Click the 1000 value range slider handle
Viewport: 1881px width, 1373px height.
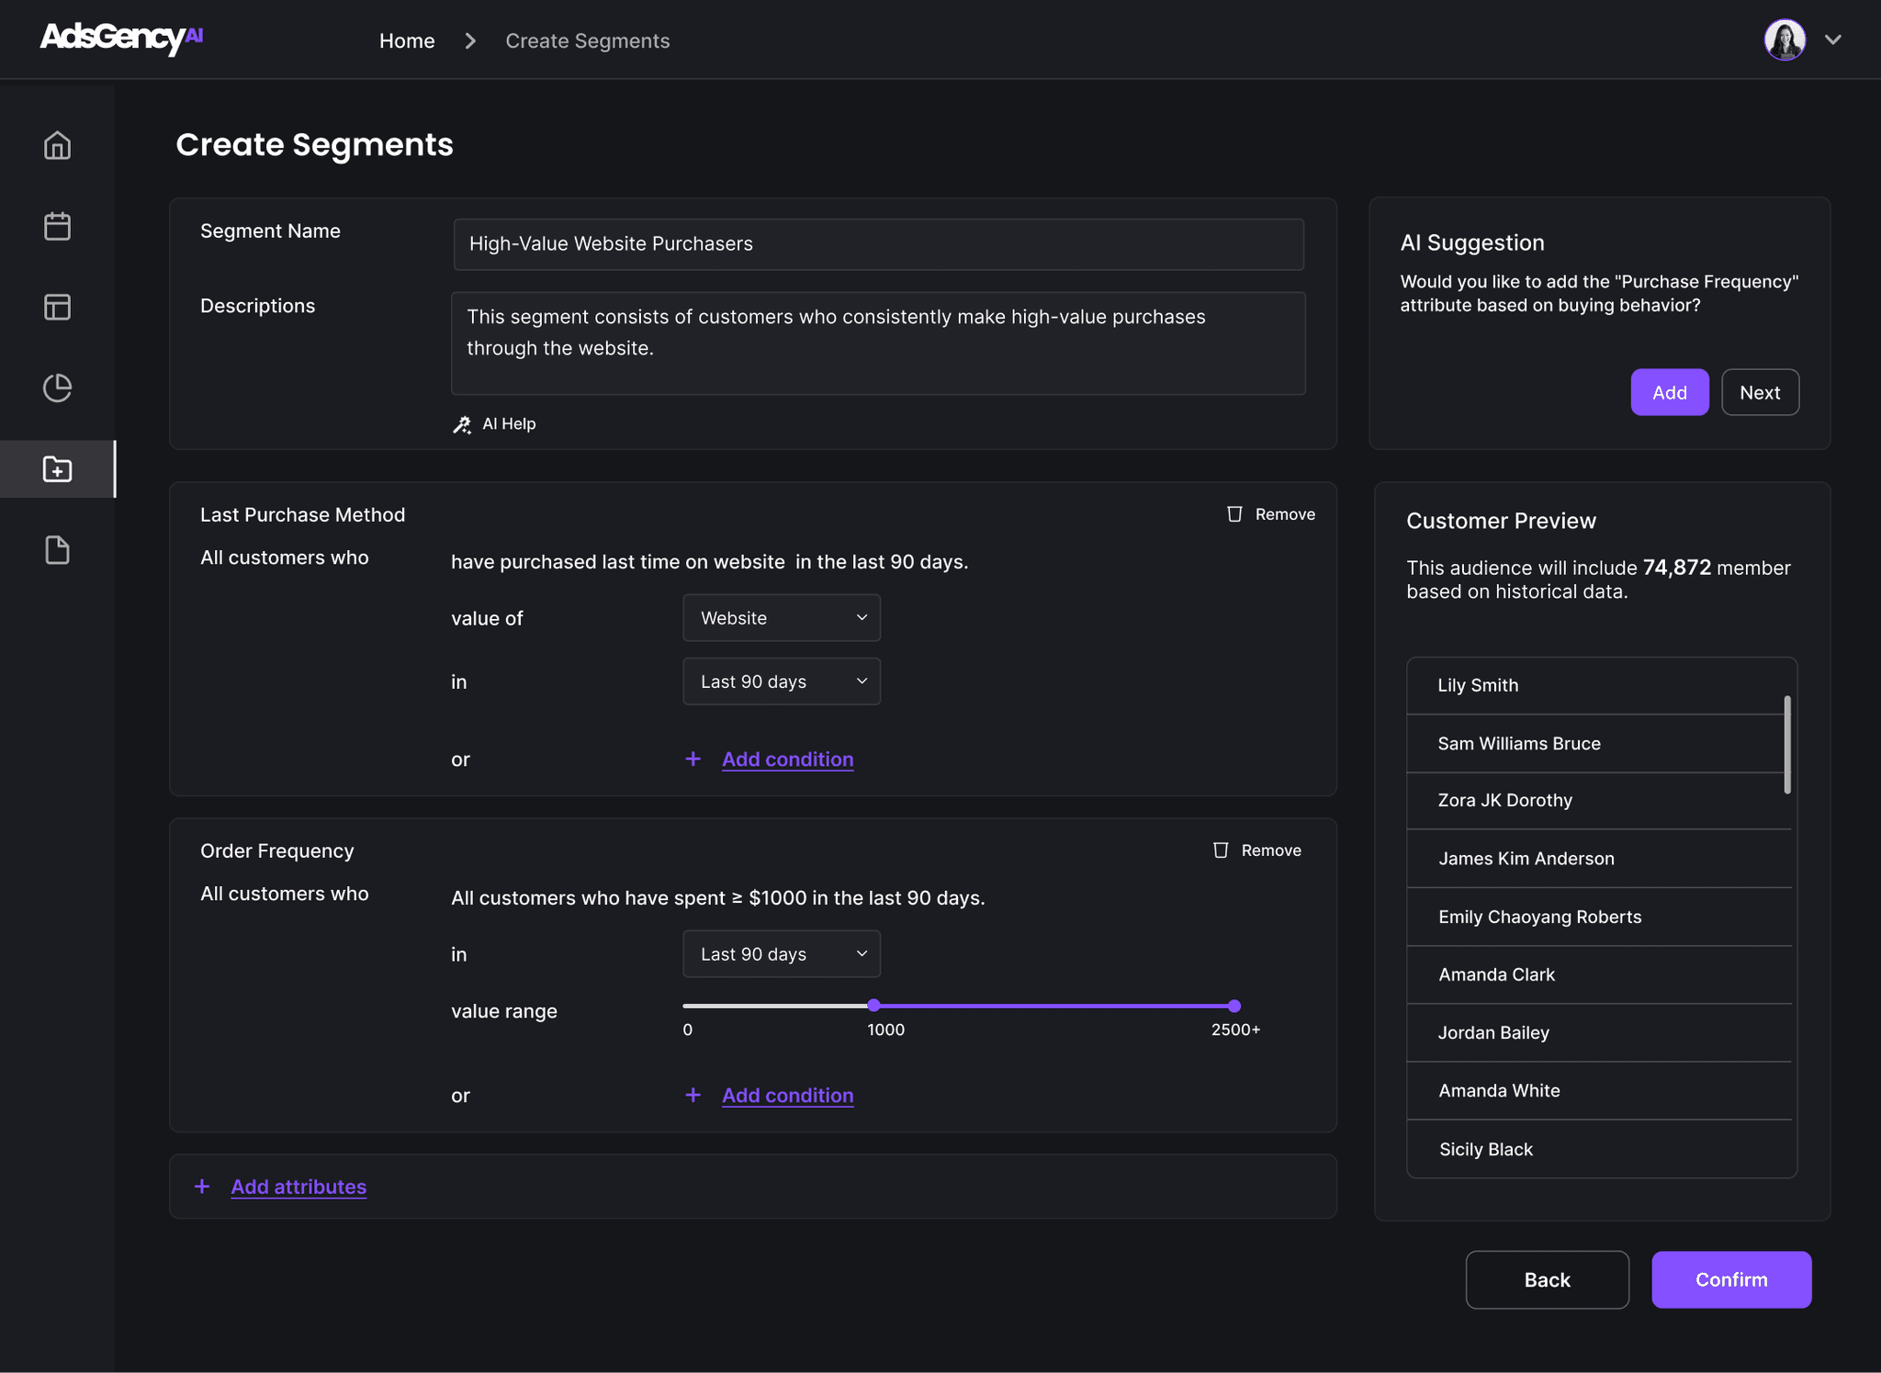point(873,1006)
